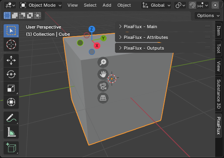Choose subtract selection mode
Image resolution: width=224 pixels, height=158 pixels.
[x=22, y=15]
